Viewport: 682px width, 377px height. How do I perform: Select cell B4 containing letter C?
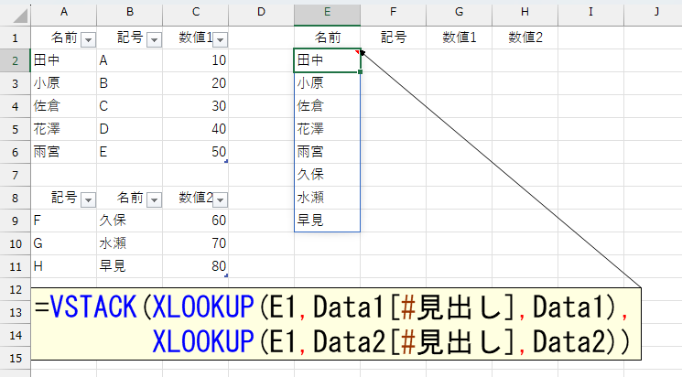click(130, 106)
